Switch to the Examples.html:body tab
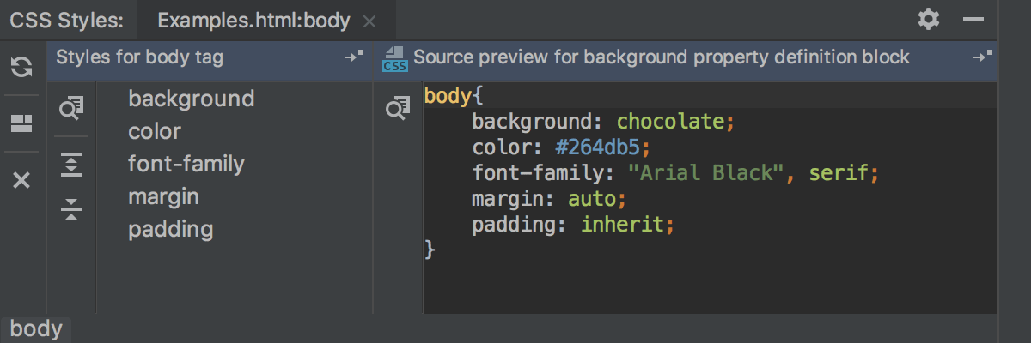 point(253,21)
